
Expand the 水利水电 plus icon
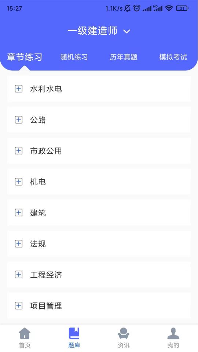coord(19,89)
